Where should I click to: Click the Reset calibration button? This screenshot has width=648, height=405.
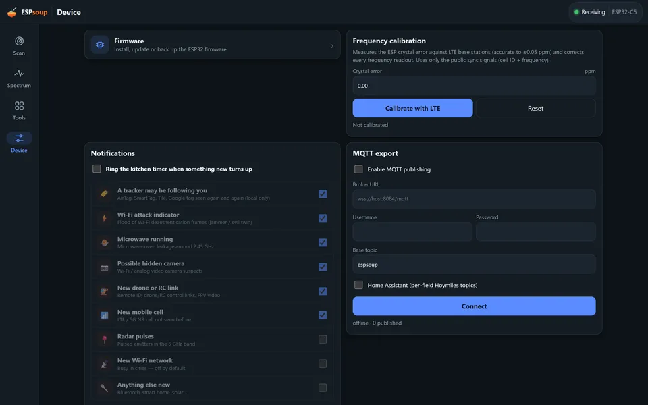click(535, 108)
